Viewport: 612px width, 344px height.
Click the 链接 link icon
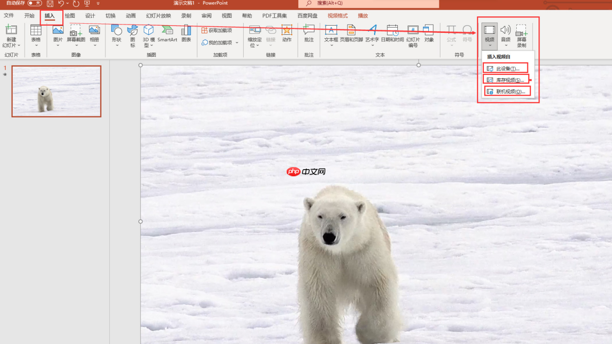271,30
